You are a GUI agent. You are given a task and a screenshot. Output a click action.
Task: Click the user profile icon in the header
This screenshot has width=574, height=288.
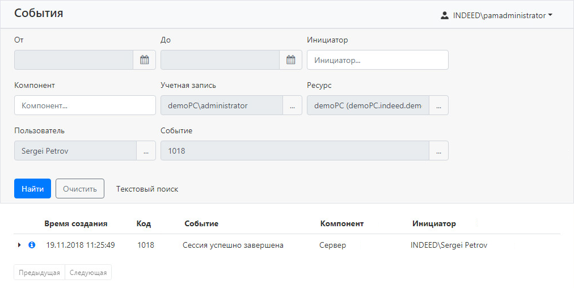445,16
